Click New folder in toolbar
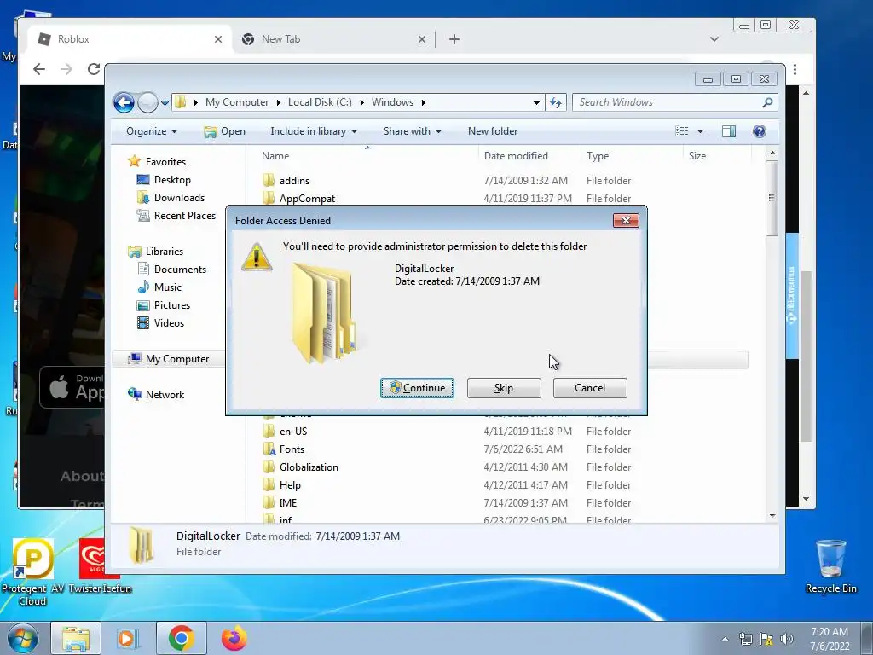873x655 pixels. [x=493, y=131]
